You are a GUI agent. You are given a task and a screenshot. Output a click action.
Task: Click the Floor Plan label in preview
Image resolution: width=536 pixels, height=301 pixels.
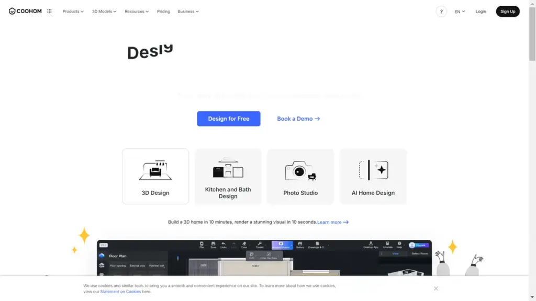tap(118, 256)
